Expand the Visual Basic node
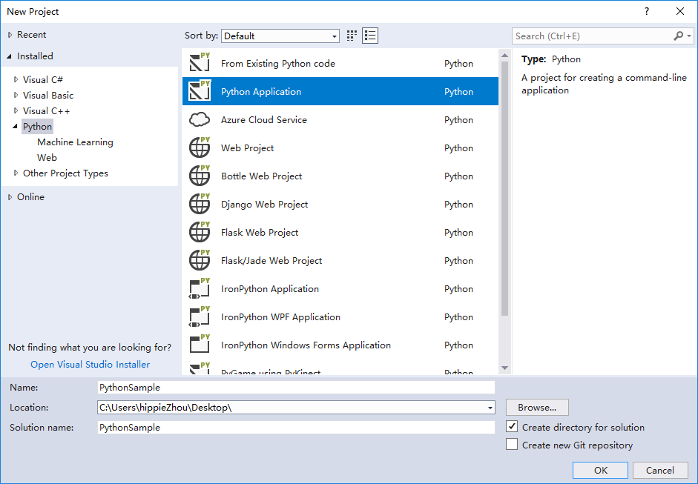 (x=16, y=95)
